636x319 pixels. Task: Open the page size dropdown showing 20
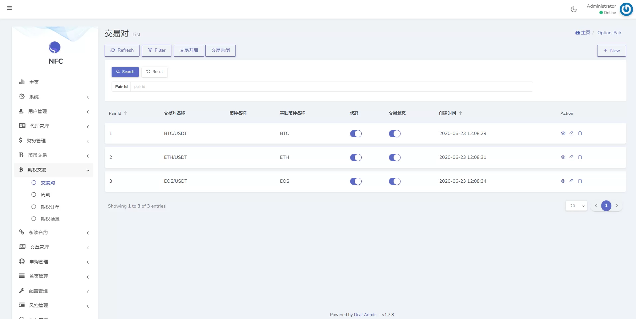pyautogui.click(x=576, y=206)
